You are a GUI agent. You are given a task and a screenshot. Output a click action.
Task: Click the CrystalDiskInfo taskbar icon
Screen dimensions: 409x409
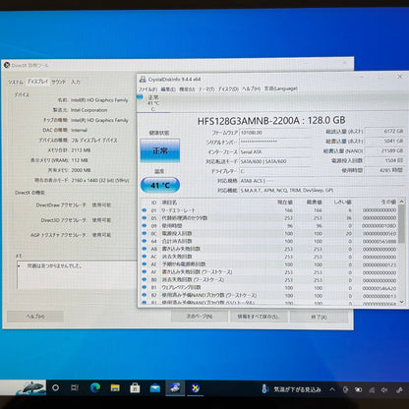point(175,388)
